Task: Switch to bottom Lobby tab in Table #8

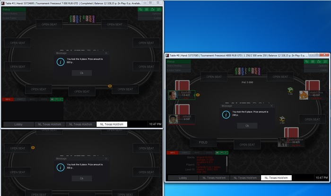Action: coord(183,178)
